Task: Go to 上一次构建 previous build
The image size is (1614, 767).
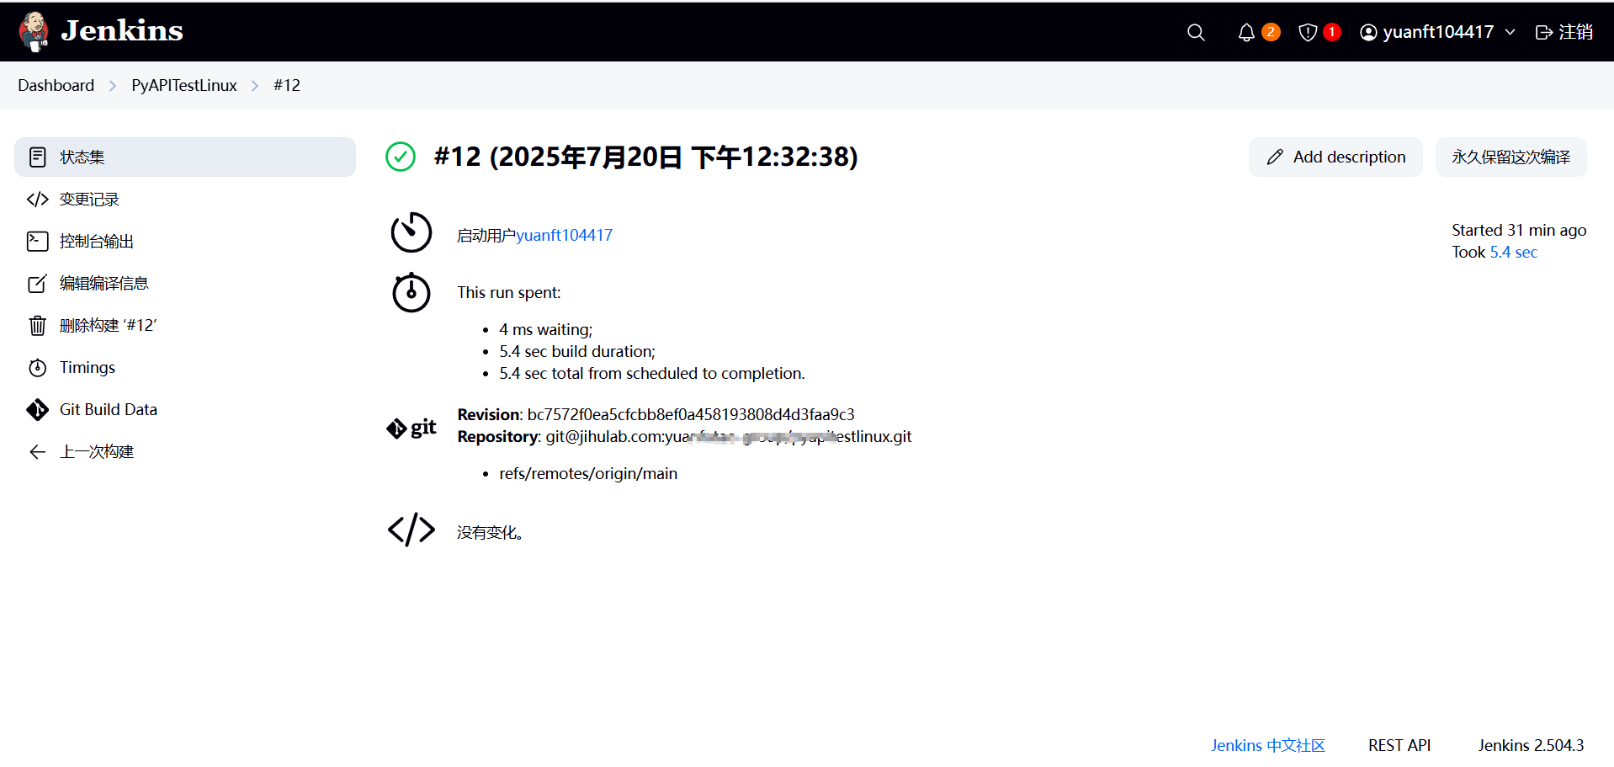Action: (x=185, y=451)
